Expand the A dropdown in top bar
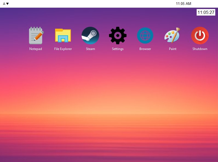 (6, 4)
